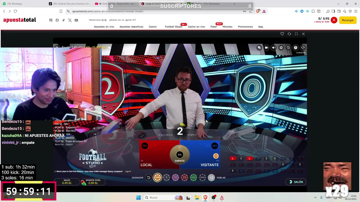The width and height of the screenshot is (360, 202).
Task: Open TikTok social icon
Action: (64, 20)
